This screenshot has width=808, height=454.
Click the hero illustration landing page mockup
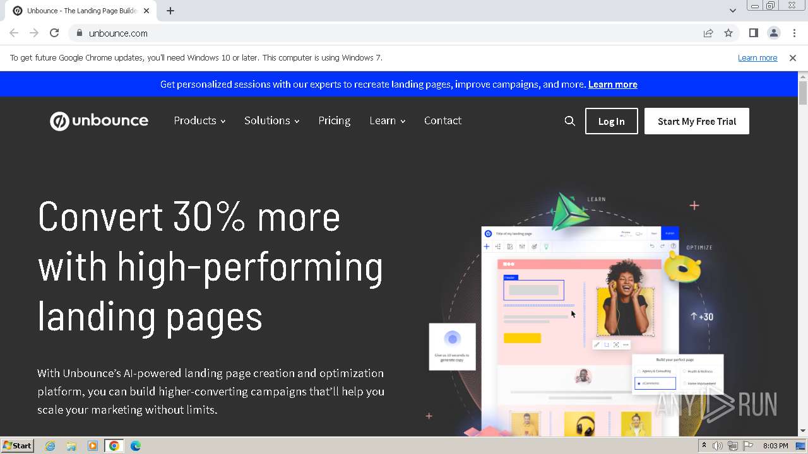point(579,331)
